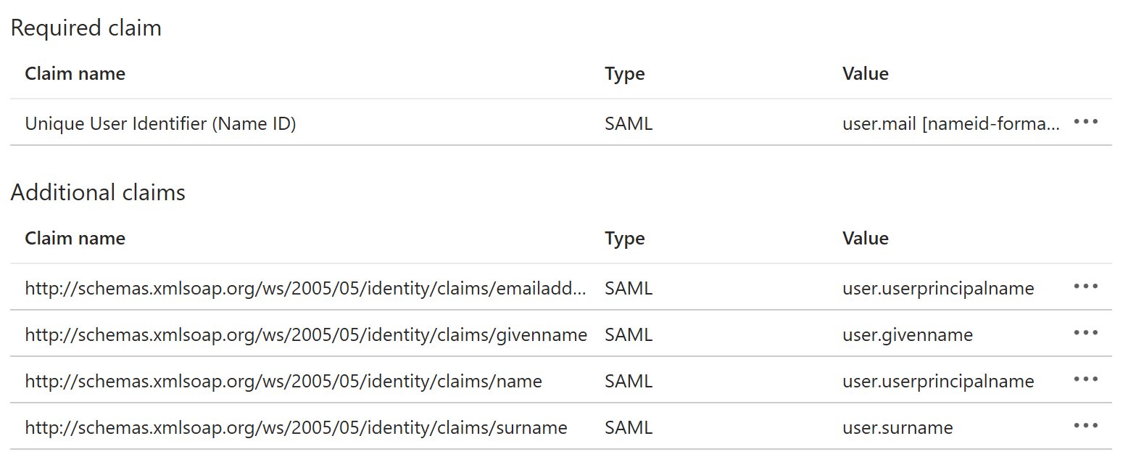Open the ellipsis menu for the surname claim
Viewport: 1136px width, 473px height.
(1085, 426)
